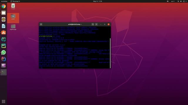This screenshot has height=105, width=188.
Task: Click the power icon in top bar
Action: pyautogui.click(x=184, y=1)
